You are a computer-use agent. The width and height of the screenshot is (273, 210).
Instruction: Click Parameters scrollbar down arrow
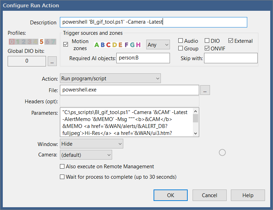(195, 134)
